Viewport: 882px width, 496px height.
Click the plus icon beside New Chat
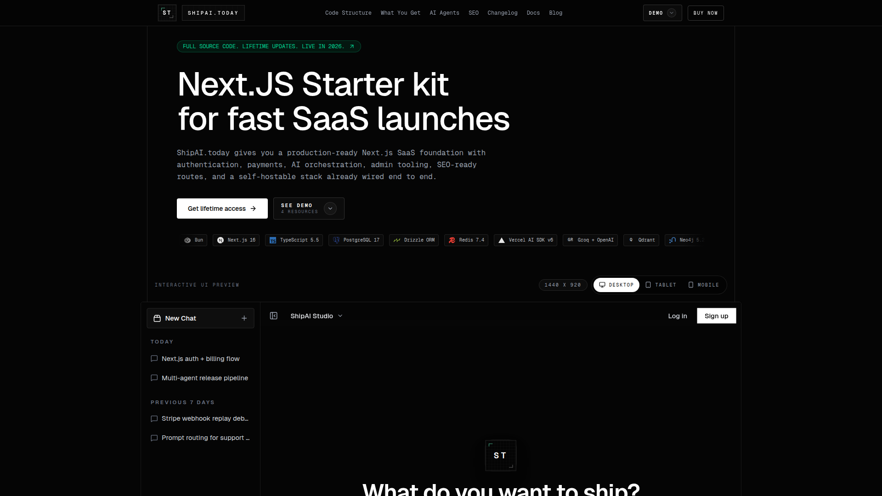[x=244, y=318]
